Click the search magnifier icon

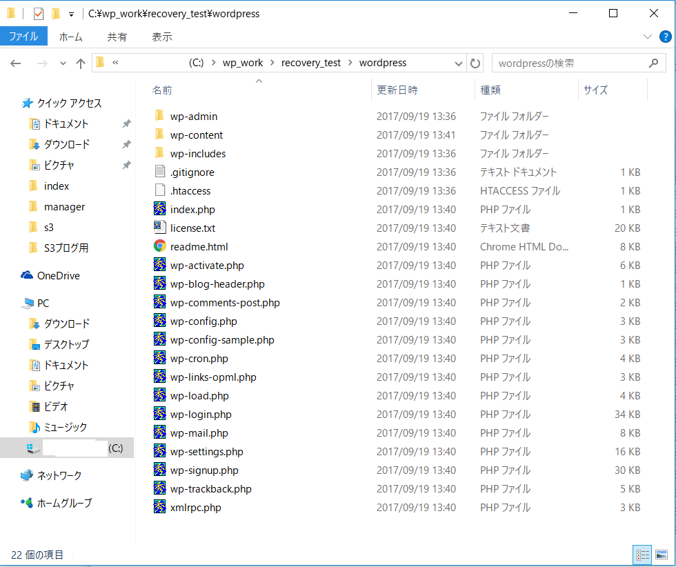pos(654,63)
